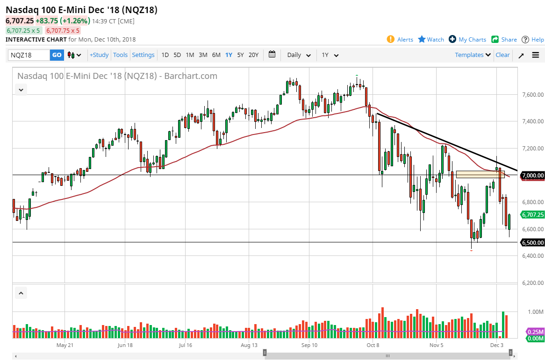Click the green bid quote 6,707.25 x 5

pyautogui.click(x=24, y=30)
